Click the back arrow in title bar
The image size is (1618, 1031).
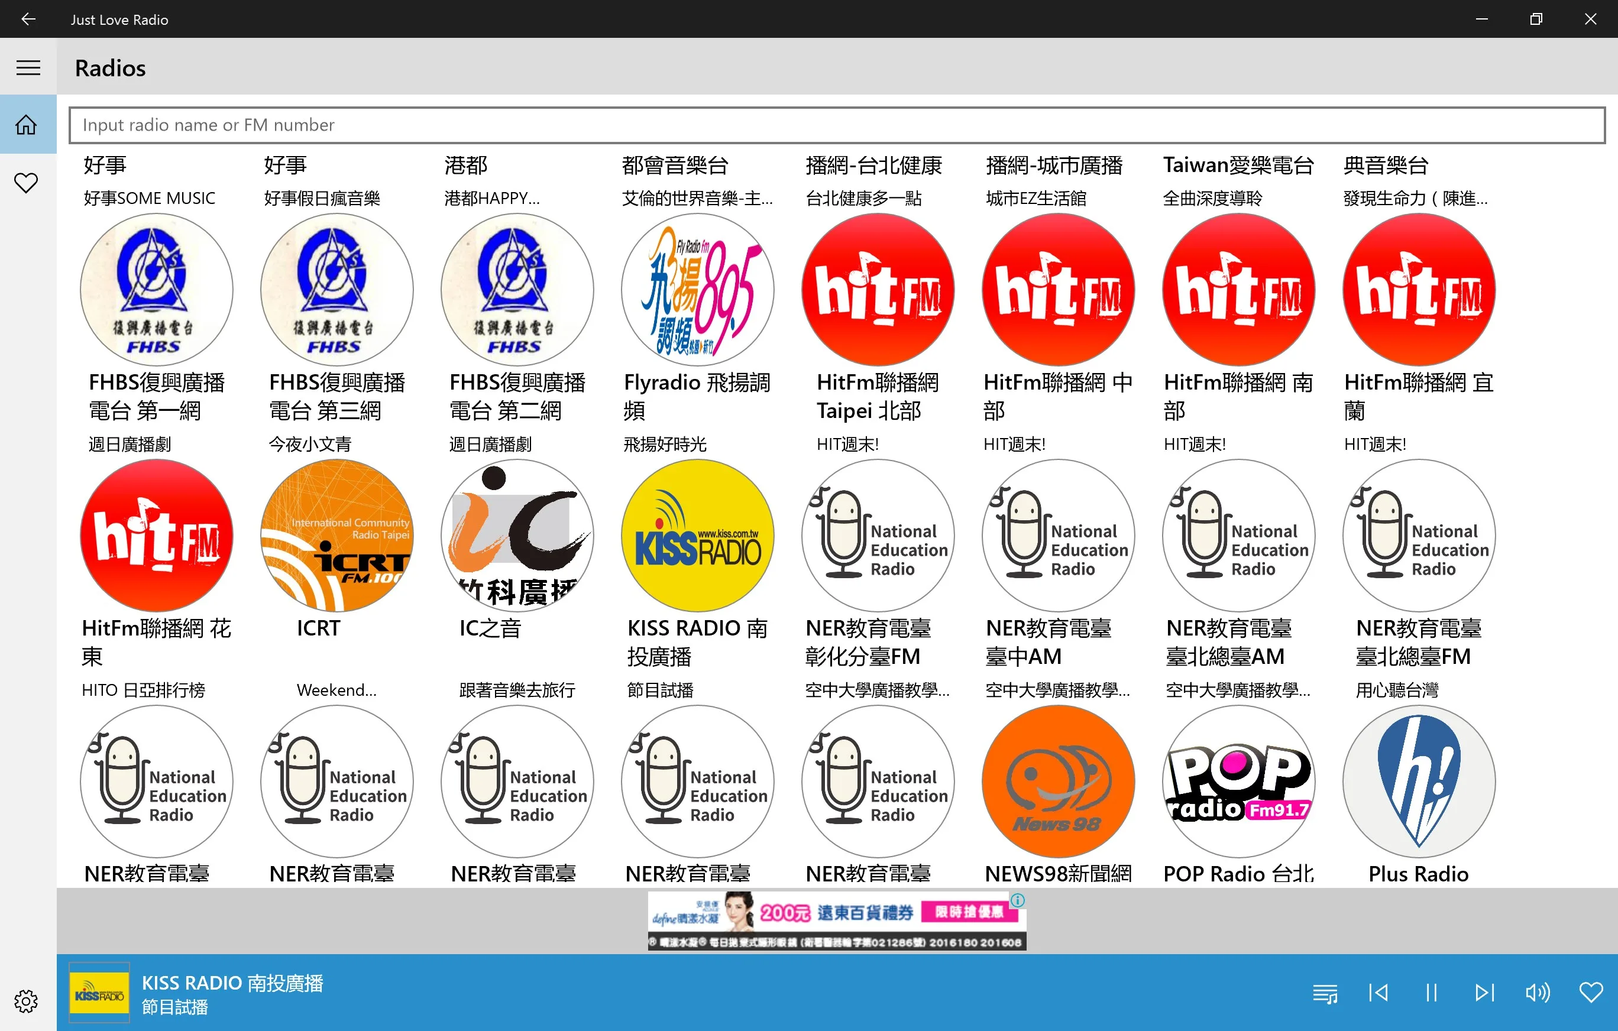28,19
